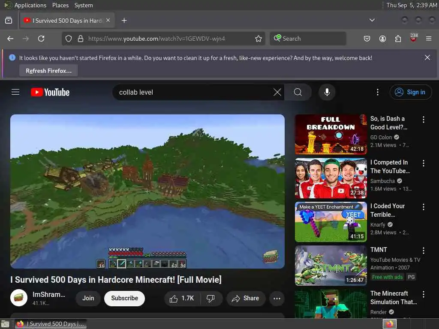Click the 'Free with ads' label
The image size is (439, 329).
pyautogui.click(x=387, y=277)
